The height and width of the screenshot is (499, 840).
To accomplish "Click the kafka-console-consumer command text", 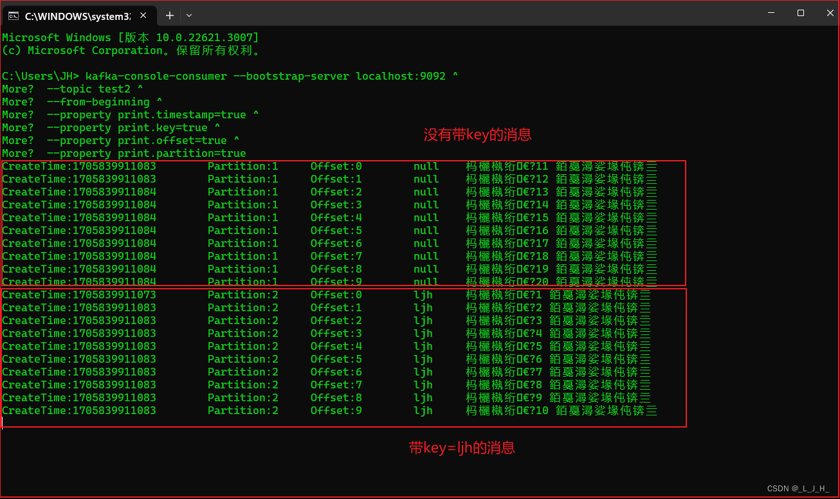I will [x=272, y=76].
